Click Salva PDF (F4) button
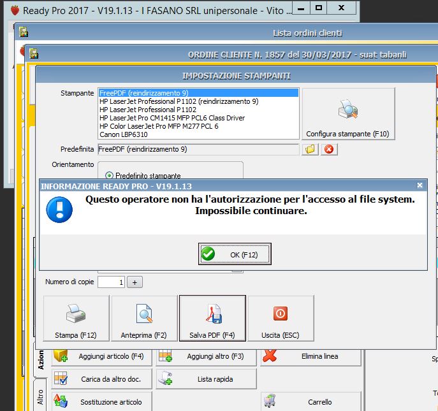The width and height of the screenshot is (438, 411). [212, 319]
